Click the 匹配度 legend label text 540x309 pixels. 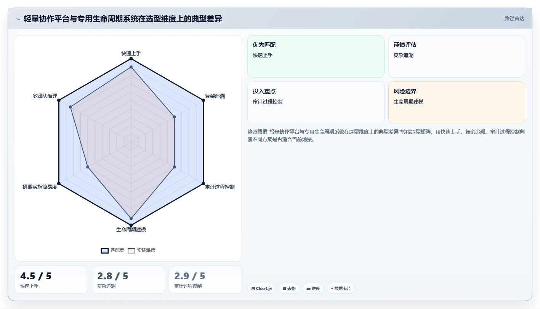point(117,250)
